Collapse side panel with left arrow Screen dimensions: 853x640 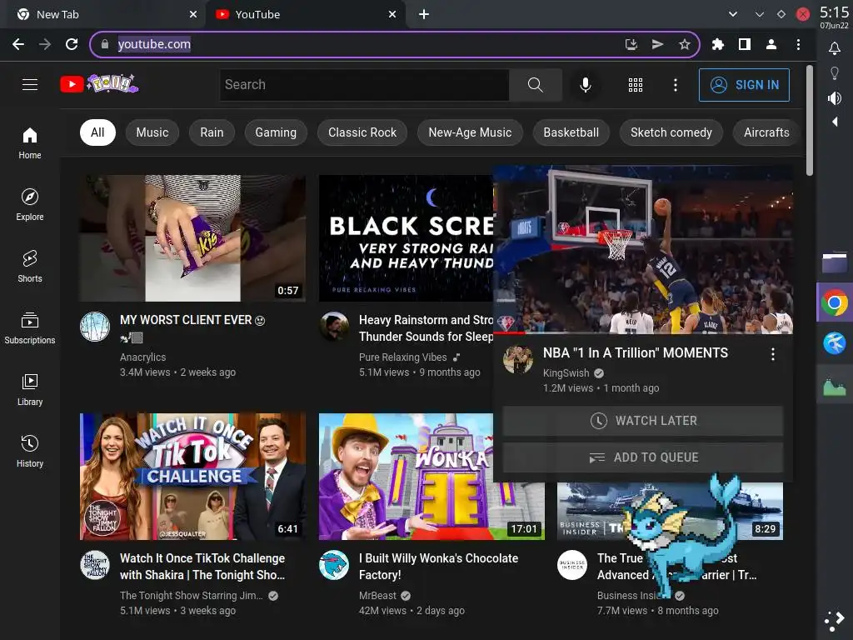pos(835,122)
